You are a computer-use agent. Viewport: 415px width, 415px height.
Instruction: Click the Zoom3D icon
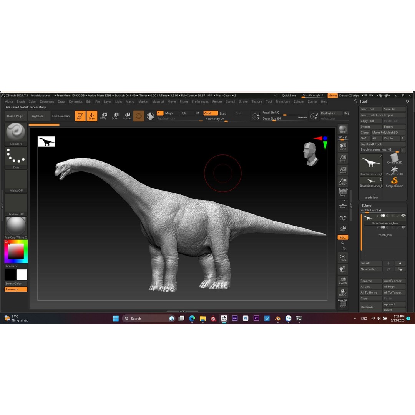[x=343, y=281]
